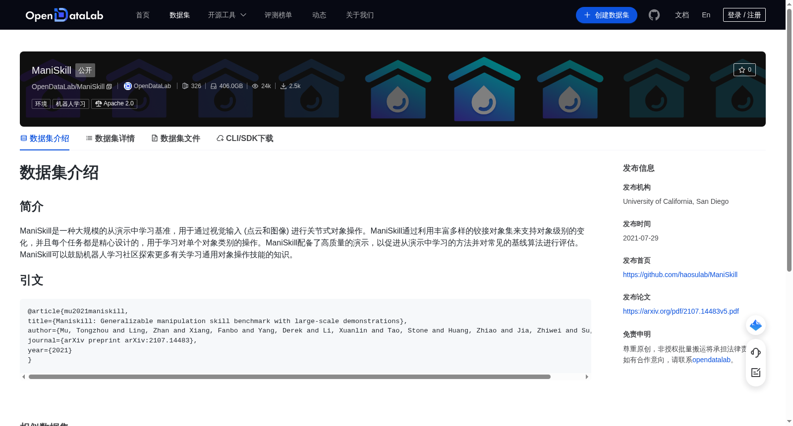The image size is (793, 426).
Task: Click the Apache 2.0 license tag
Action: 114,104
